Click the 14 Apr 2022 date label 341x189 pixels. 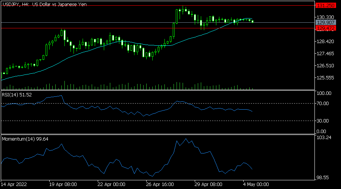[14, 184]
